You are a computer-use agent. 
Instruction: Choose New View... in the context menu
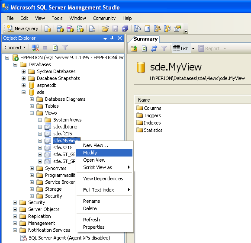[104, 145]
